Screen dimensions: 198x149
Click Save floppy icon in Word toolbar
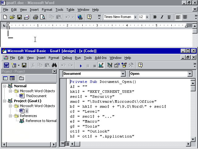point(19,17)
